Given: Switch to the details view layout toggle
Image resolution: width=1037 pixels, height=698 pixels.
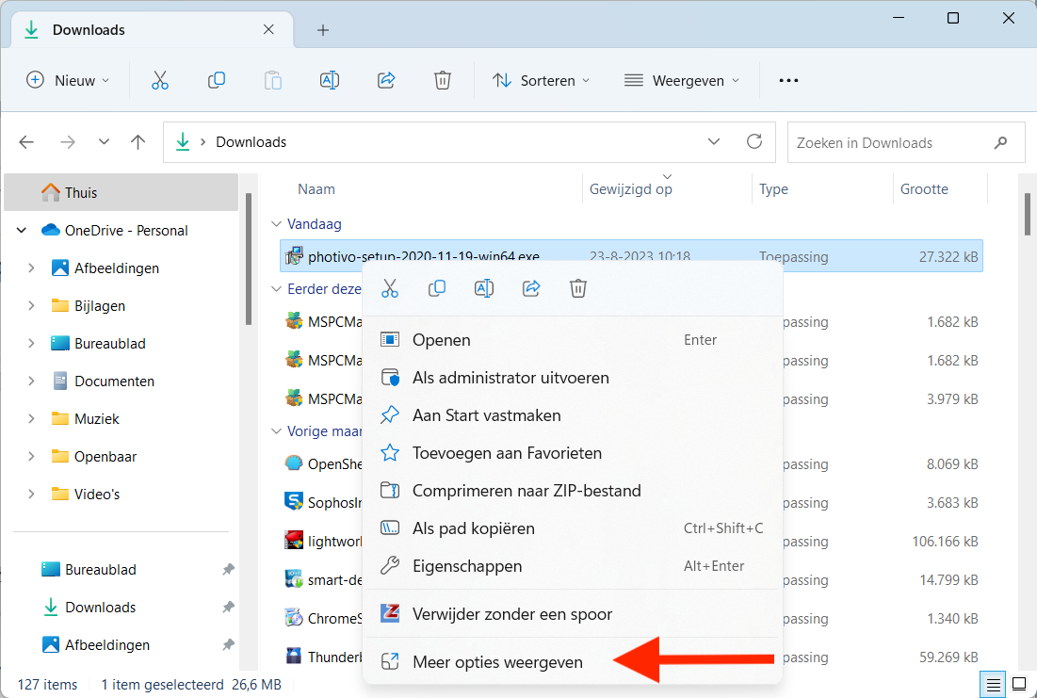Looking at the screenshot, I should 993,684.
